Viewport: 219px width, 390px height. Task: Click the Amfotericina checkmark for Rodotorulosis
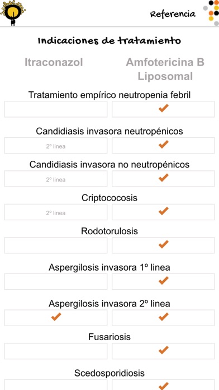pyautogui.click(x=164, y=244)
